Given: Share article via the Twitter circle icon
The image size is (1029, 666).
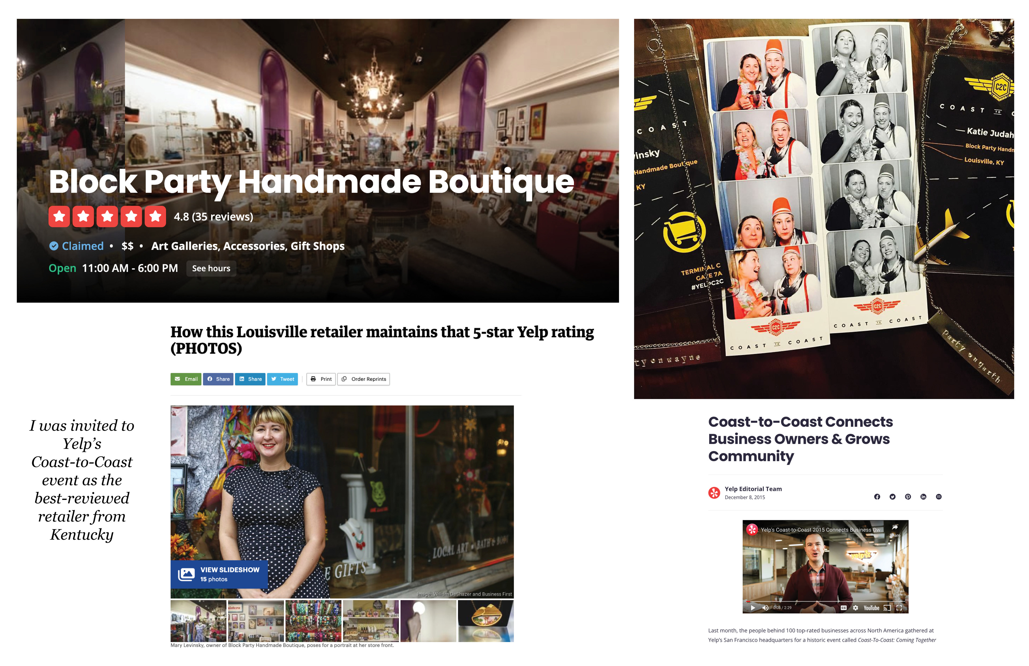Looking at the screenshot, I should pos(892,496).
